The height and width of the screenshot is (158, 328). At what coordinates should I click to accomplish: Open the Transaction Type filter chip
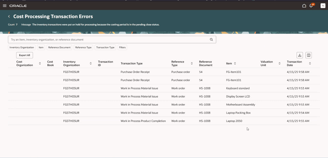[105, 48]
